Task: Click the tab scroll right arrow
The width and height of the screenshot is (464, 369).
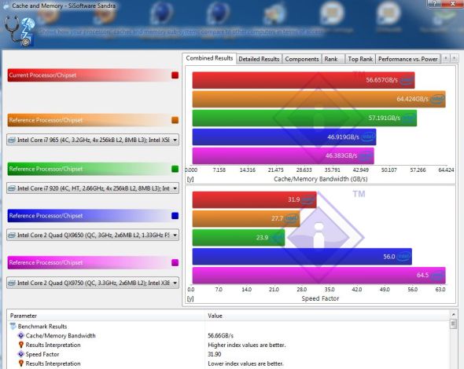Action: point(455,59)
